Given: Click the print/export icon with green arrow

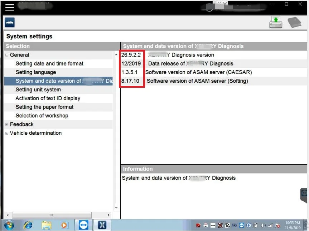Looking at the screenshot, I should tap(276, 22).
